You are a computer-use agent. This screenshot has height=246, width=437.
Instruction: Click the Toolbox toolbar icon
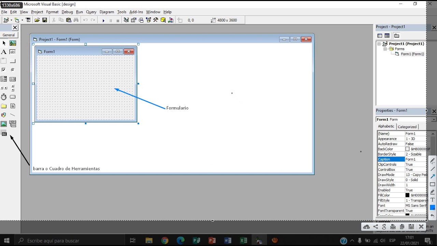(156, 20)
